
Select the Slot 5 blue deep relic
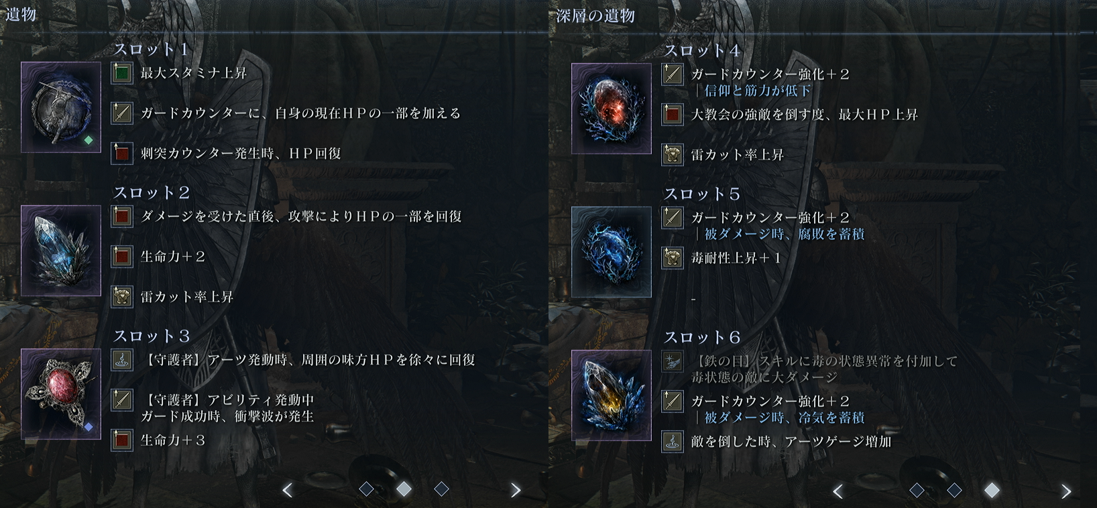(x=612, y=252)
